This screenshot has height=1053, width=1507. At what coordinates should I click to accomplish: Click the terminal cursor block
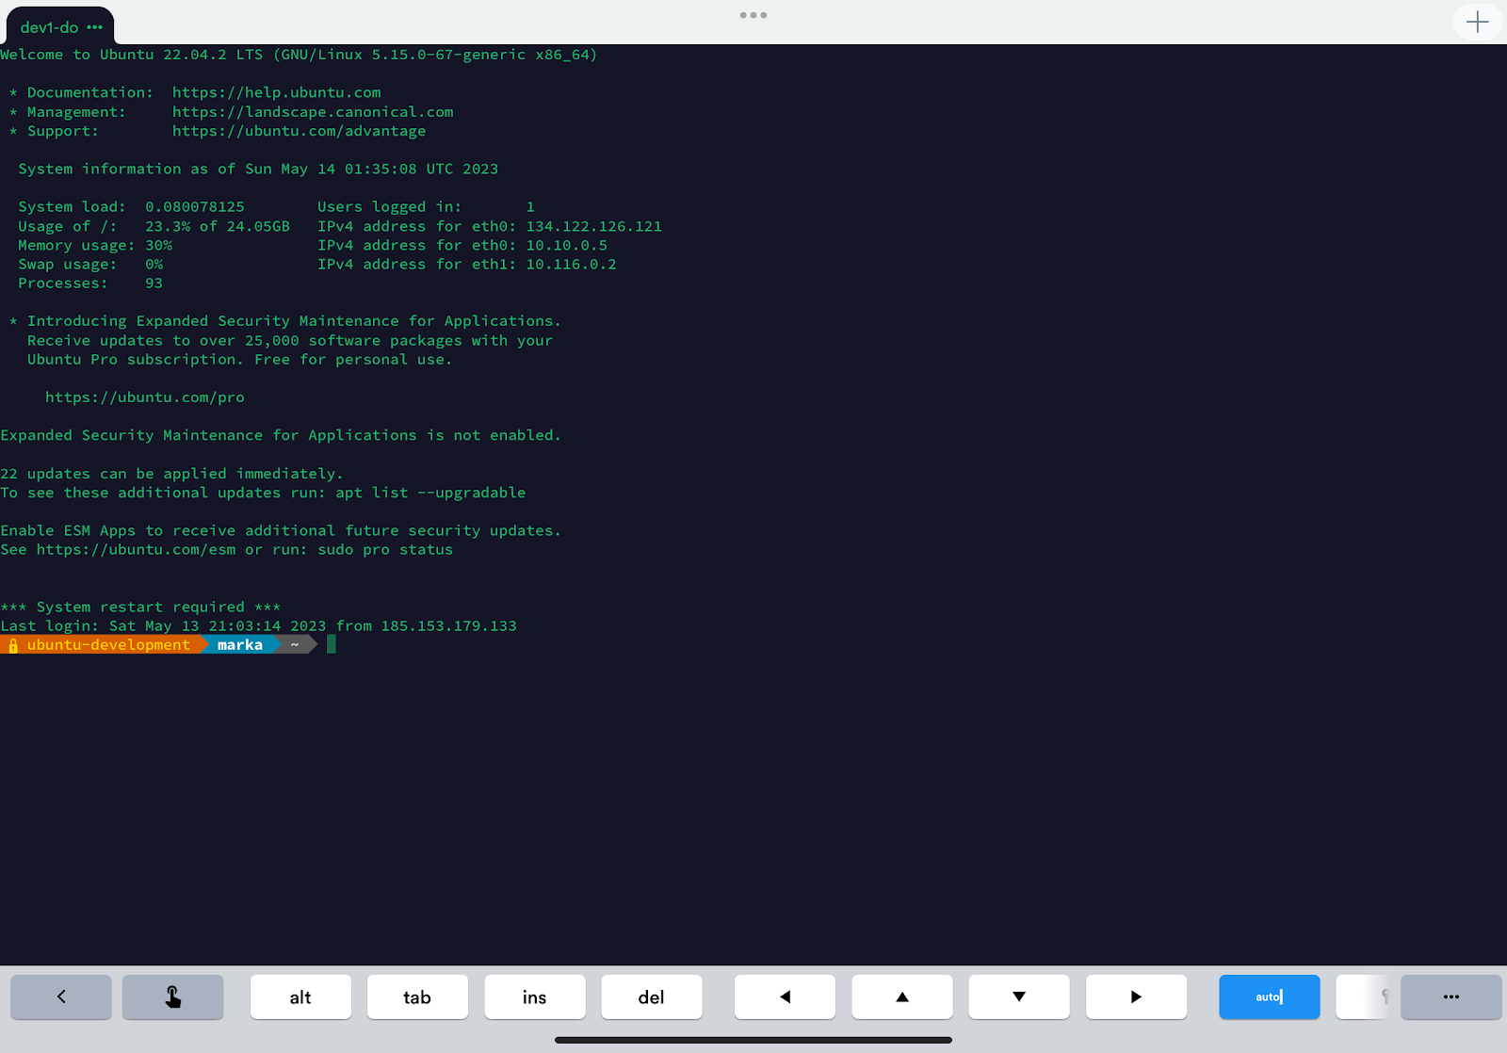point(332,644)
